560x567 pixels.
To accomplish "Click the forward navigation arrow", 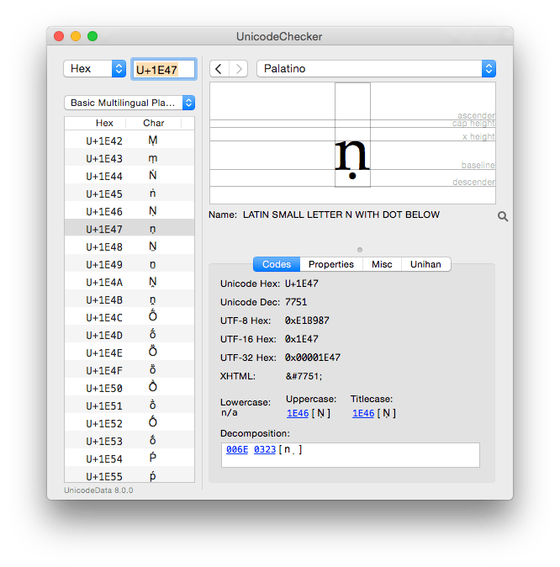I will [240, 69].
